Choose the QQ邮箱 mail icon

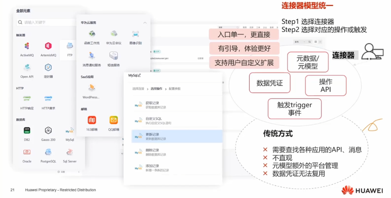(114, 120)
